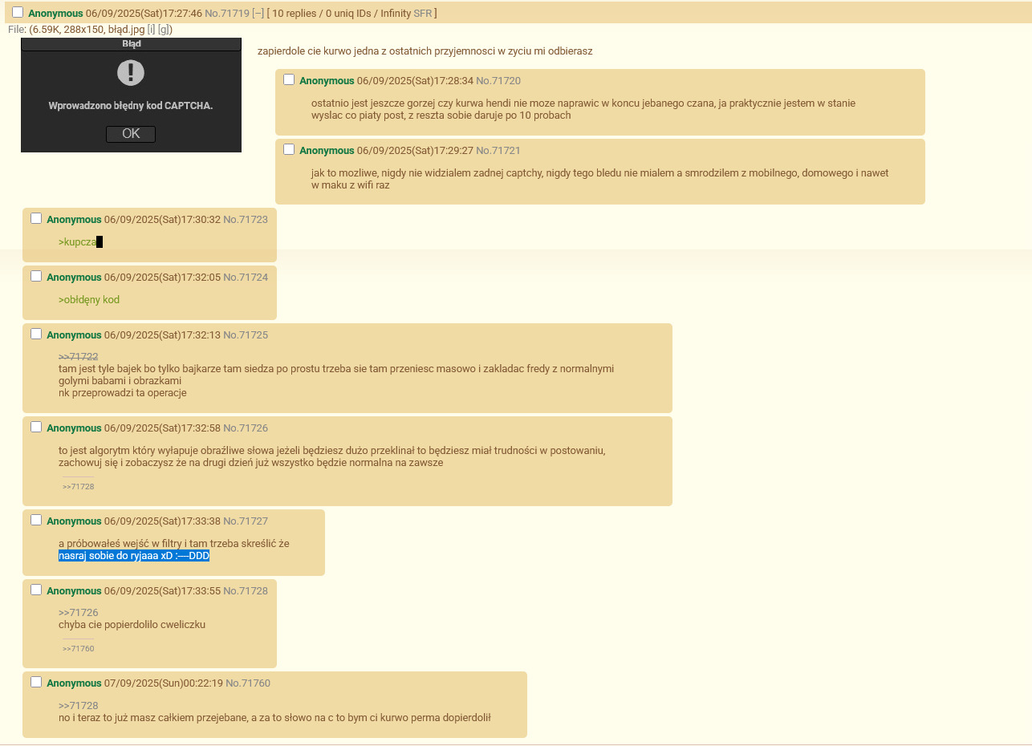Open the błąd.jpg CAPTCHA error thumbnail
This screenshot has width=1032, height=746.
pyautogui.click(x=131, y=95)
